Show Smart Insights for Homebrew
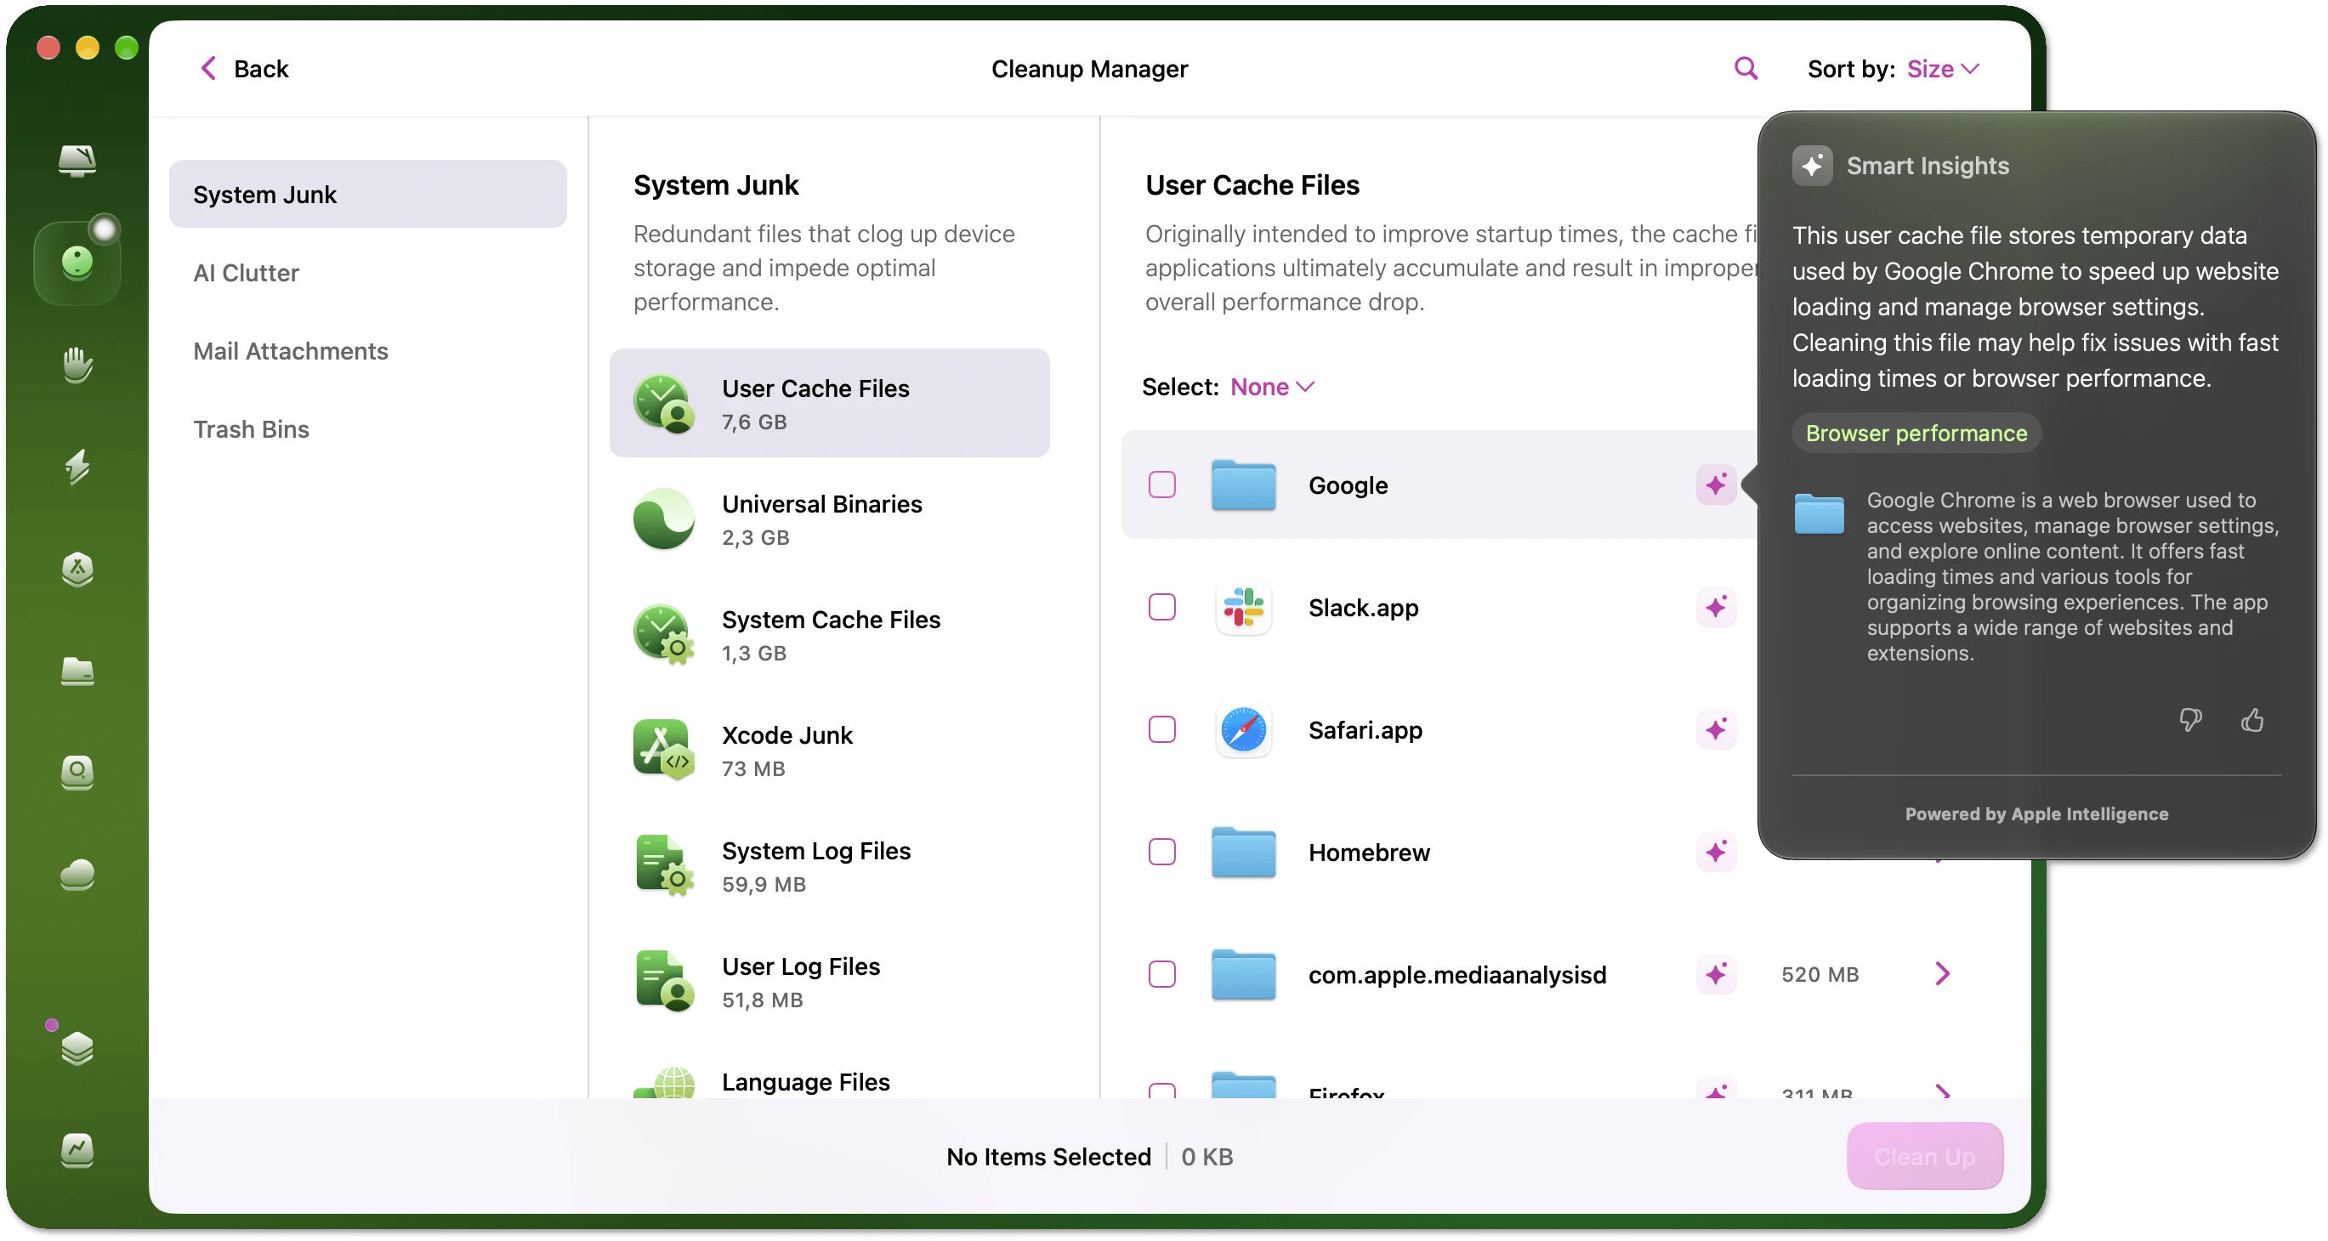 pyautogui.click(x=1715, y=852)
